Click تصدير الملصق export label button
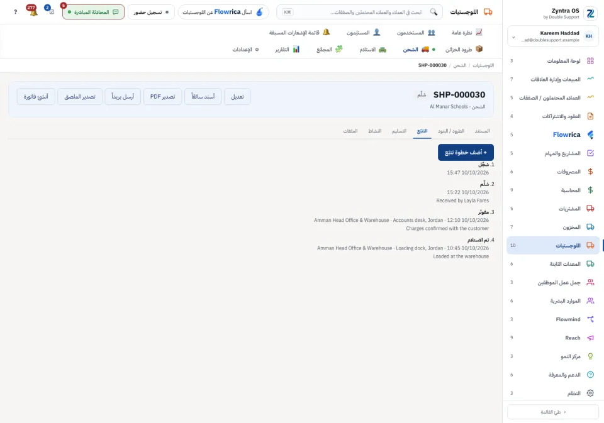The height and width of the screenshot is (423, 604). pos(80,97)
